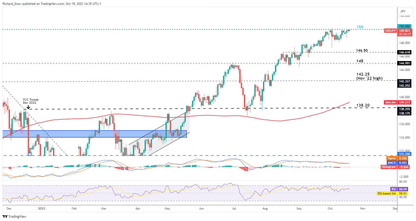This screenshot has height=221, width=416.
Task: Click the TradingView logo at bottom left
Action: (15, 216)
